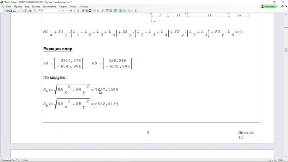Select the По модулю: text line
Viewport: 288px width, 162px height.
(x=55, y=77)
